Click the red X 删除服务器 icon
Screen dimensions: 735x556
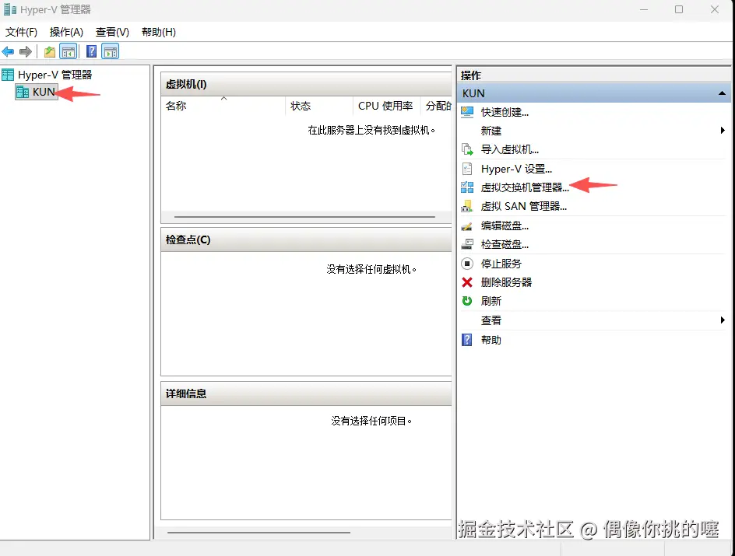(x=467, y=282)
